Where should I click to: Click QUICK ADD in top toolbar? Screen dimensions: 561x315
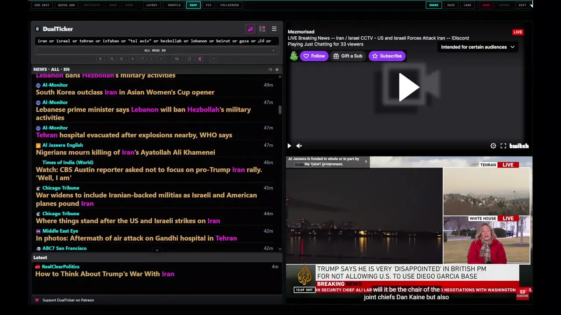pyautogui.click(x=66, y=5)
